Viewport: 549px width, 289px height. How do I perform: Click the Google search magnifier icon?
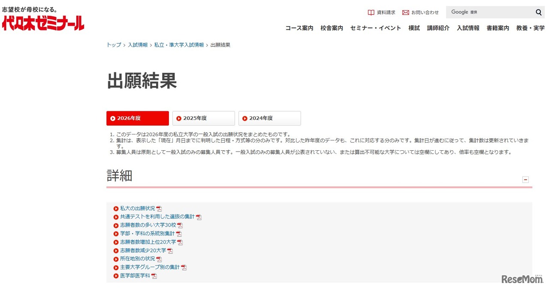(x=539, y=12)
